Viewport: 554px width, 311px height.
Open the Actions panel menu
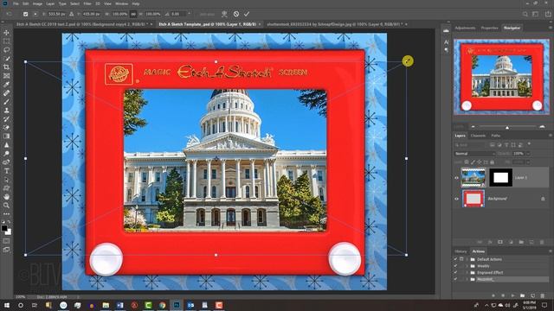click(550, 251)
